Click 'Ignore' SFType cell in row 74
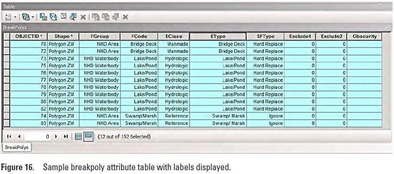This screenshot has height=174, width=394. click(x=265, y=116)
